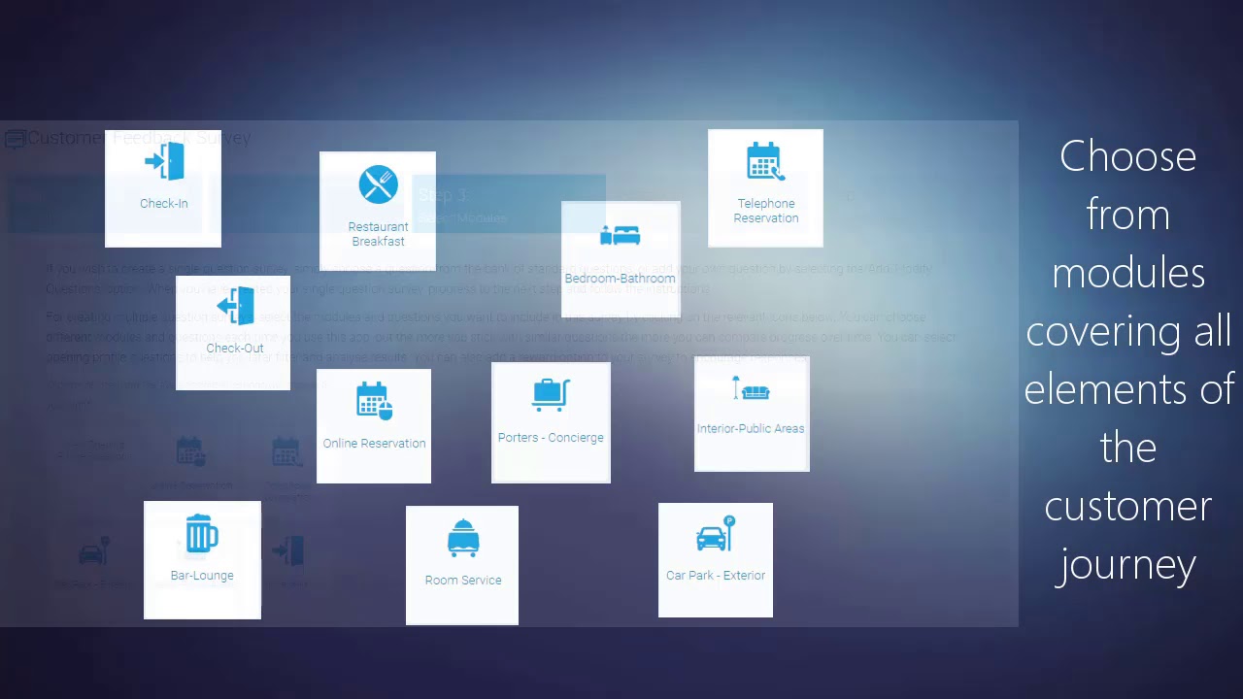Image resolution: width=1243 pixels, height=699 pixels.
Task: Select the Bedroom-Bathroom bed icon
Action: pos(620,235)
